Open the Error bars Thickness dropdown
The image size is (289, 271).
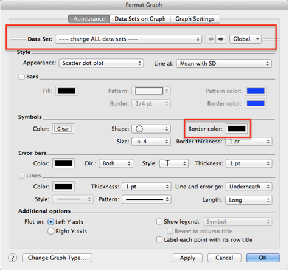coord(249,163)
